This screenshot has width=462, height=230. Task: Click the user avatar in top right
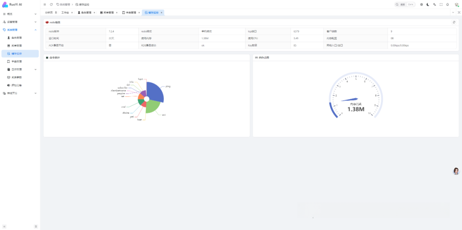(456, 4)
